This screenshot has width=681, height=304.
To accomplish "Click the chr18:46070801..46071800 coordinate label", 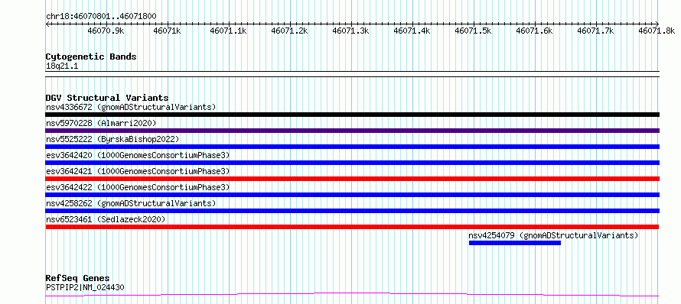I will coord(101,17).
